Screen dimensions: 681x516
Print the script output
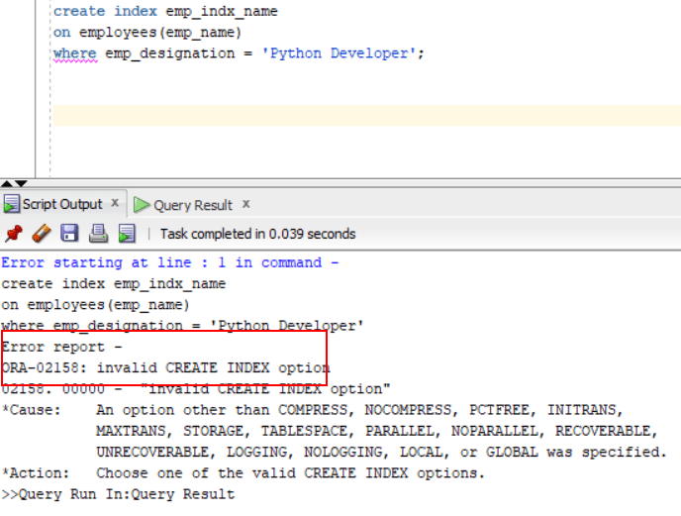98,234
